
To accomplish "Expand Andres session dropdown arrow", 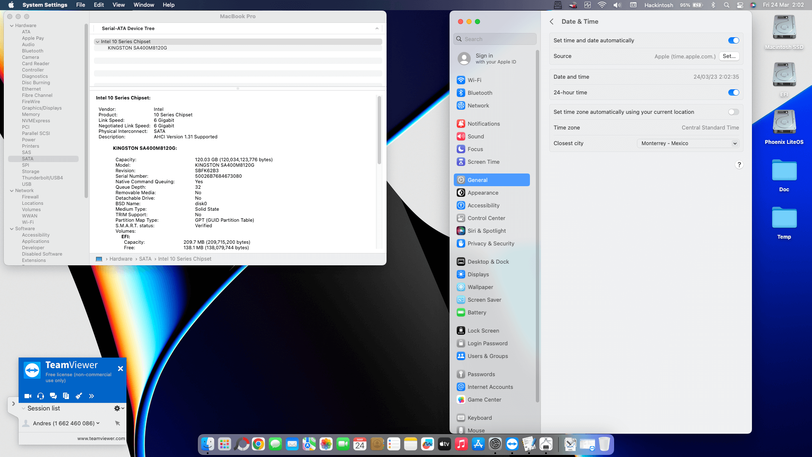I will pyautogui.click(x=98, y=423).
